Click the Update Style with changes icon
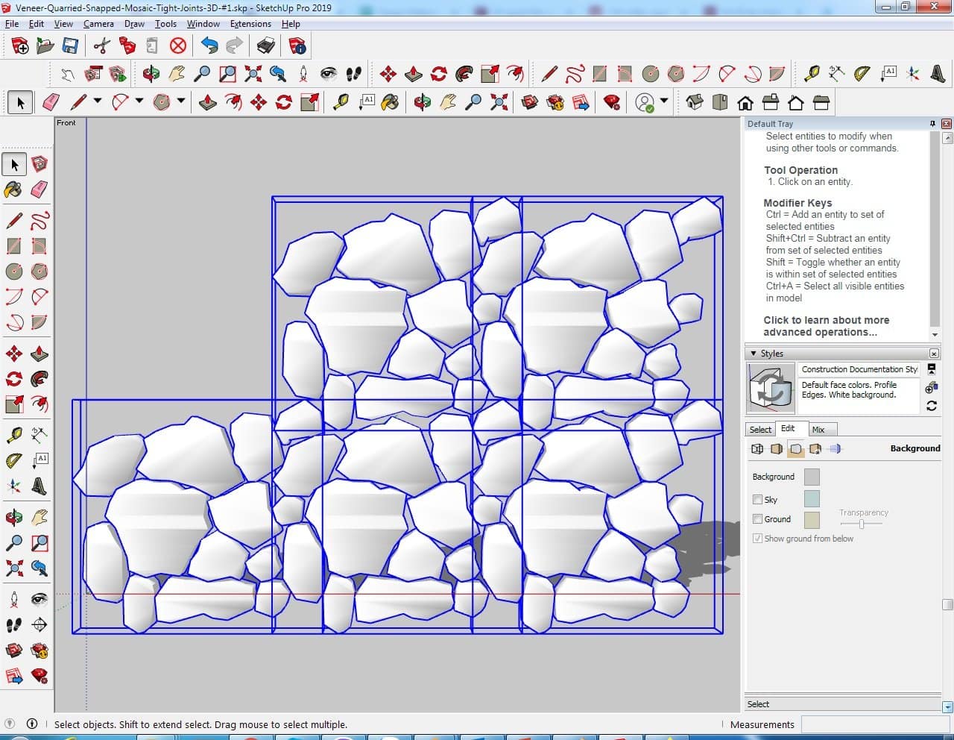Image resolution: width=954 pixels, height=740 pixels. (931, 406)
